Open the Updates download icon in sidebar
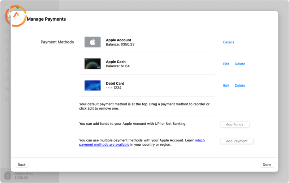The width and height of the screenshot is (289, 183). (7, 98)
